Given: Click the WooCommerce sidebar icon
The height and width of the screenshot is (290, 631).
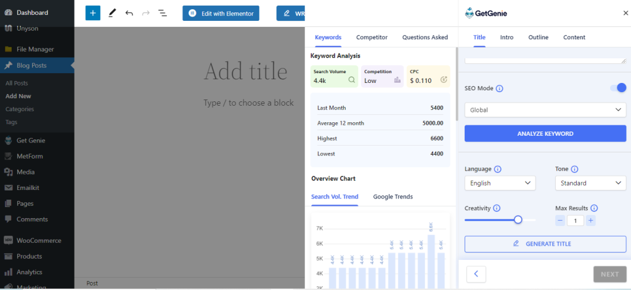Looking at the screenshot, I should (x=9, y=240).
